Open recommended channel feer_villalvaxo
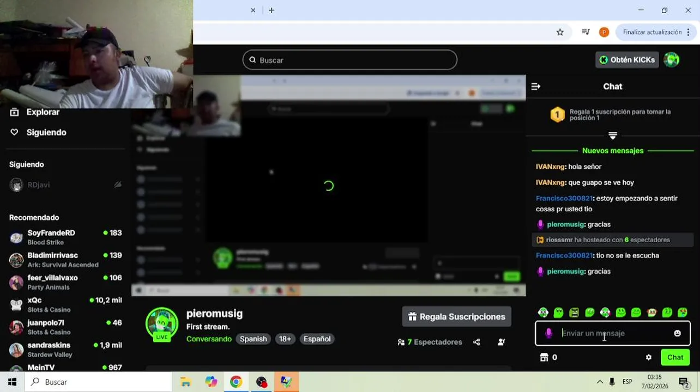Screen dimensions: 700x392 coord(65,282)
